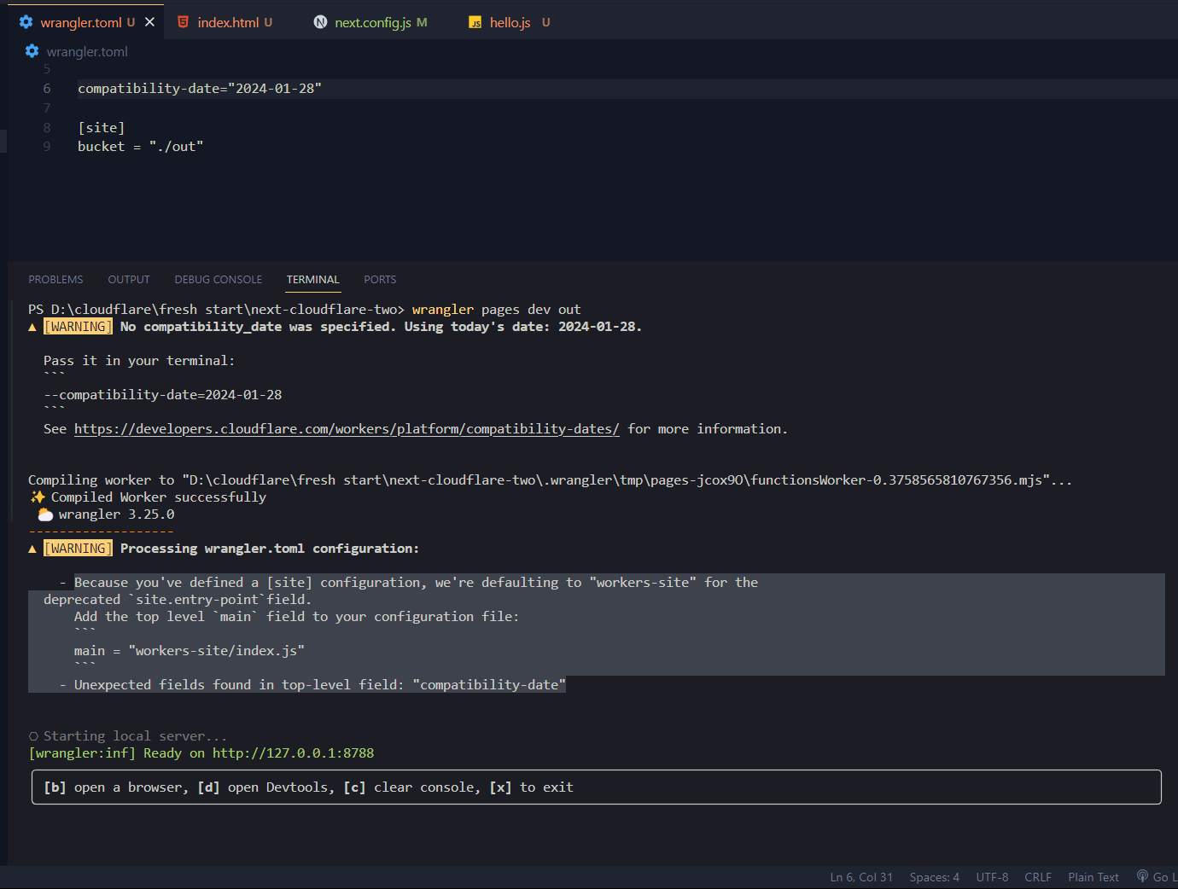1178x889 pixels.
Task: Click the Go Live broadcast icon in status bar
Action: tap(1142, 876)
